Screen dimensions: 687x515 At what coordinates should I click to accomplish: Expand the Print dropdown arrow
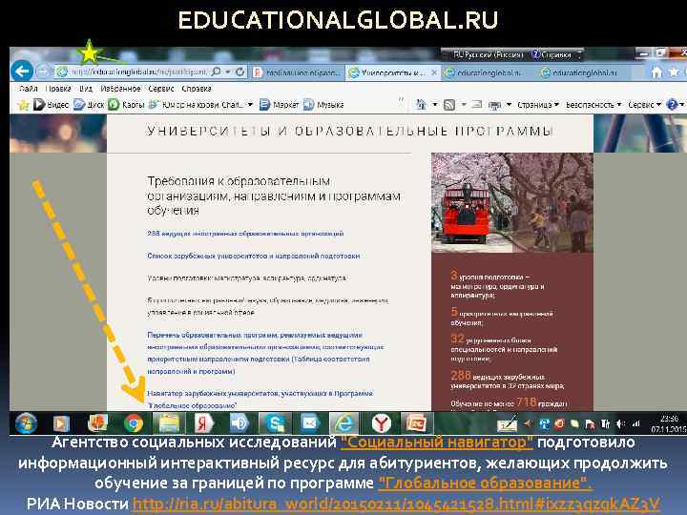pos(510,105)
